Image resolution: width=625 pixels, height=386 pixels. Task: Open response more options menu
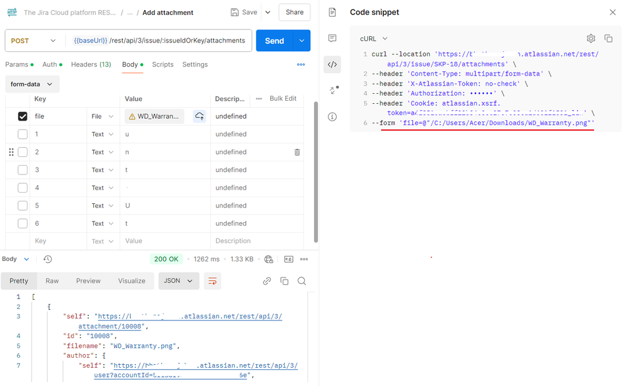[304, 259]
